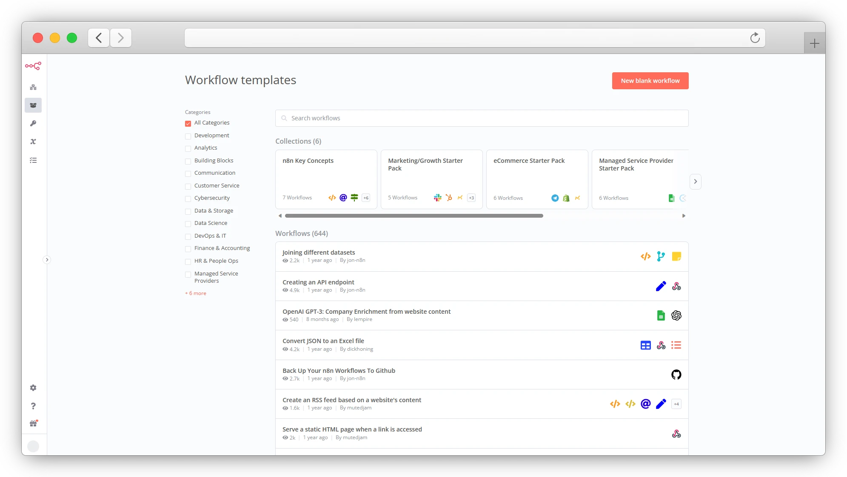Click the Search workflows input field

[x=482, y=118]
